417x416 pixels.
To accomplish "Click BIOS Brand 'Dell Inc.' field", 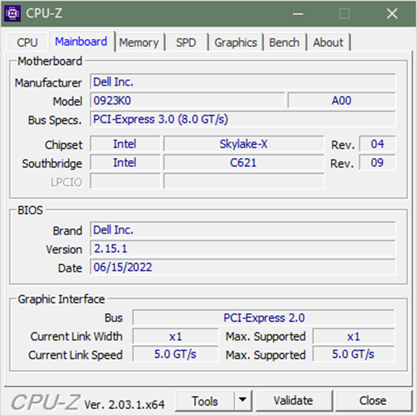I will tap(243, 230).
